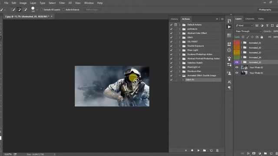278x156 pixels.
Task: Switch to the Channels tab
Action: [250, 19]
